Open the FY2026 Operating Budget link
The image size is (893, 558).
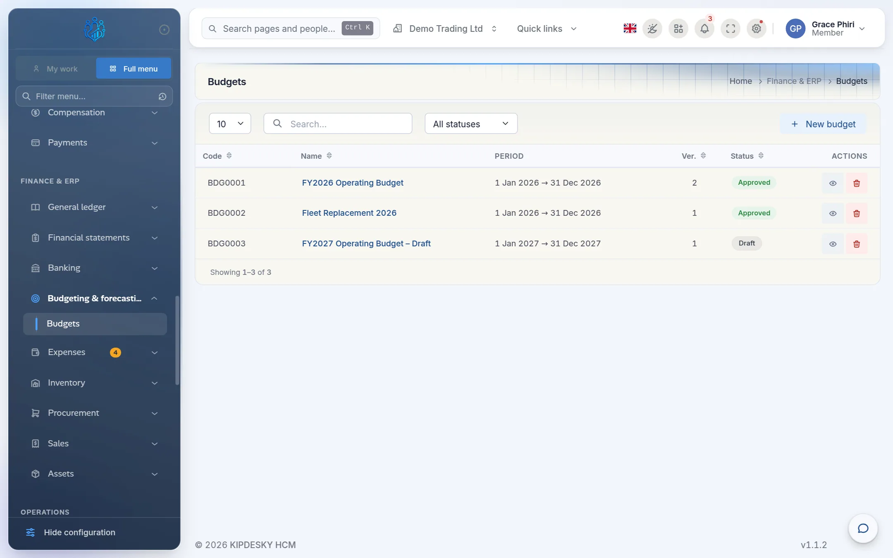pos(353,183)
